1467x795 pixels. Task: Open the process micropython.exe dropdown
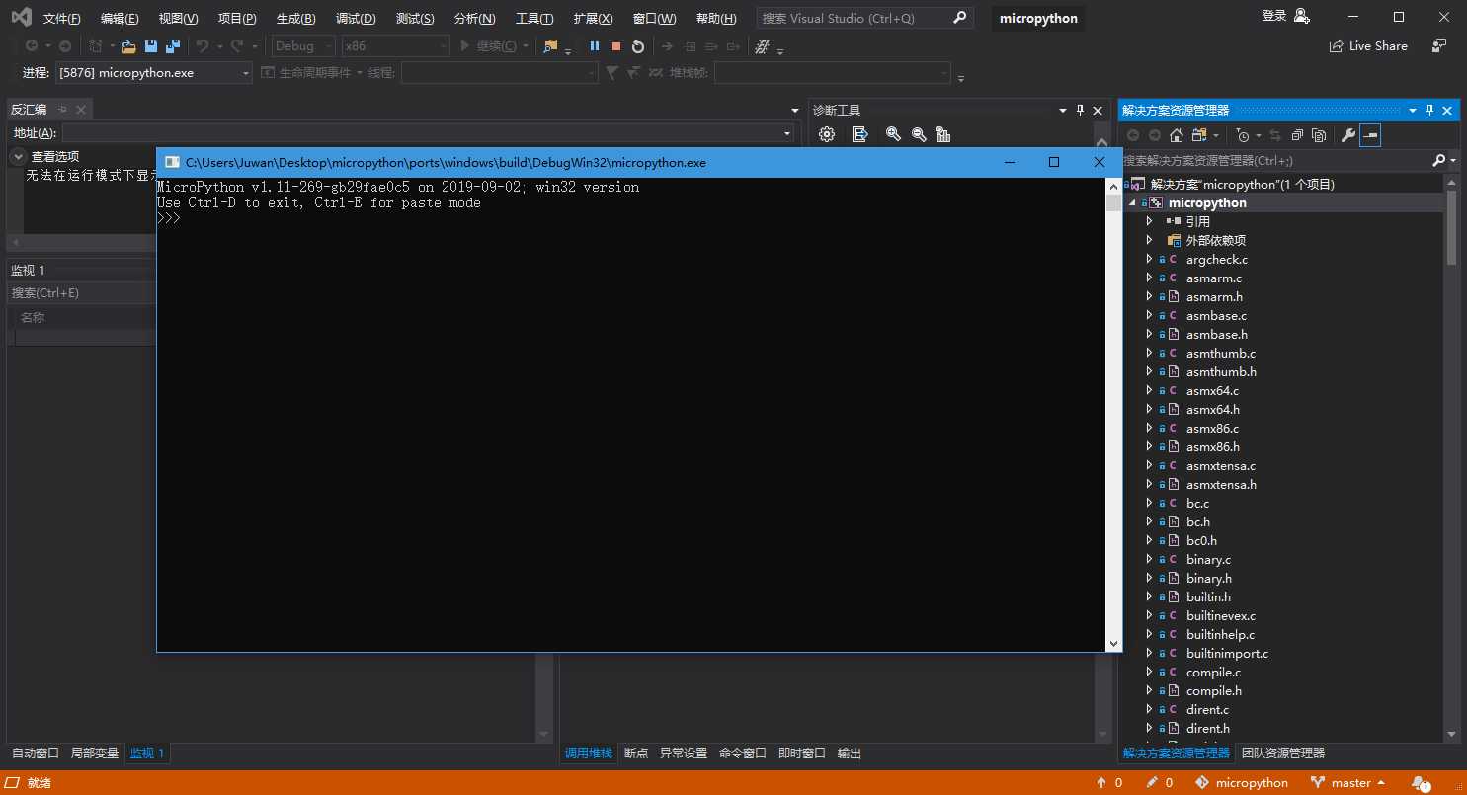click(x=154, y=73)
